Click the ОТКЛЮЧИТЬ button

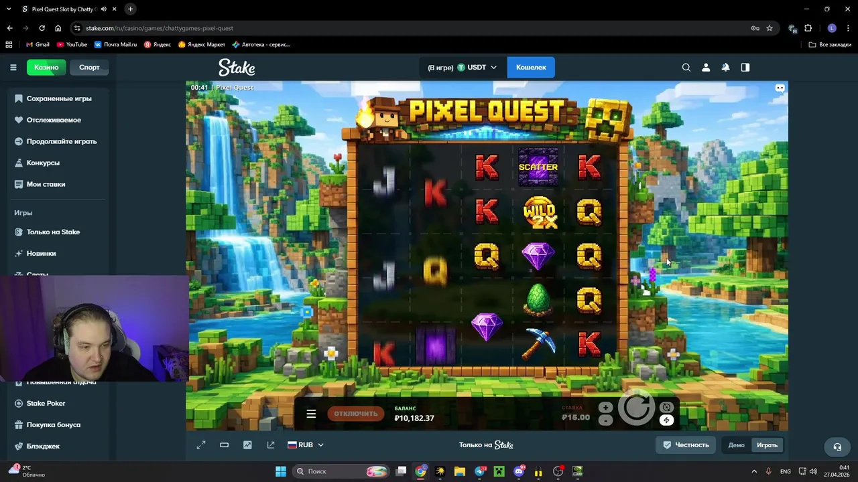point(356,414)
